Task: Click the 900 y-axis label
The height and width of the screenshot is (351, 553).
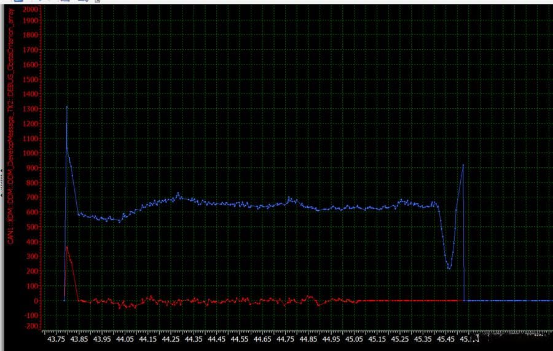Action: [32, 168]
